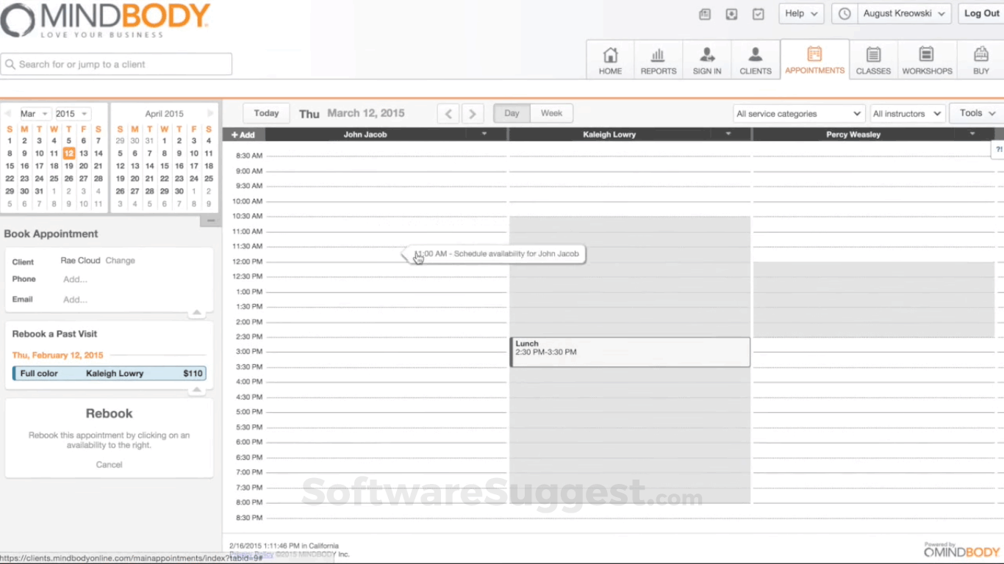Go to the Sign In screen
Viewport: 1004px width, 564px height.
click(706, 59)
